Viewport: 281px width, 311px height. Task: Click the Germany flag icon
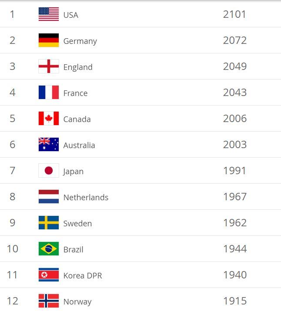(x=49, y=40)
